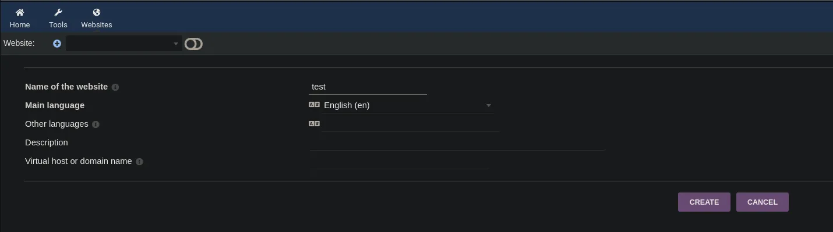Open the Tools wrench icon
833x232 pixels.
58,12
